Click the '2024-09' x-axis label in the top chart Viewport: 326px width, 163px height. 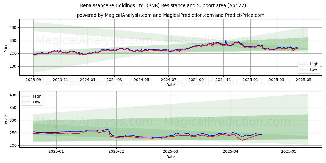point(196,80)
